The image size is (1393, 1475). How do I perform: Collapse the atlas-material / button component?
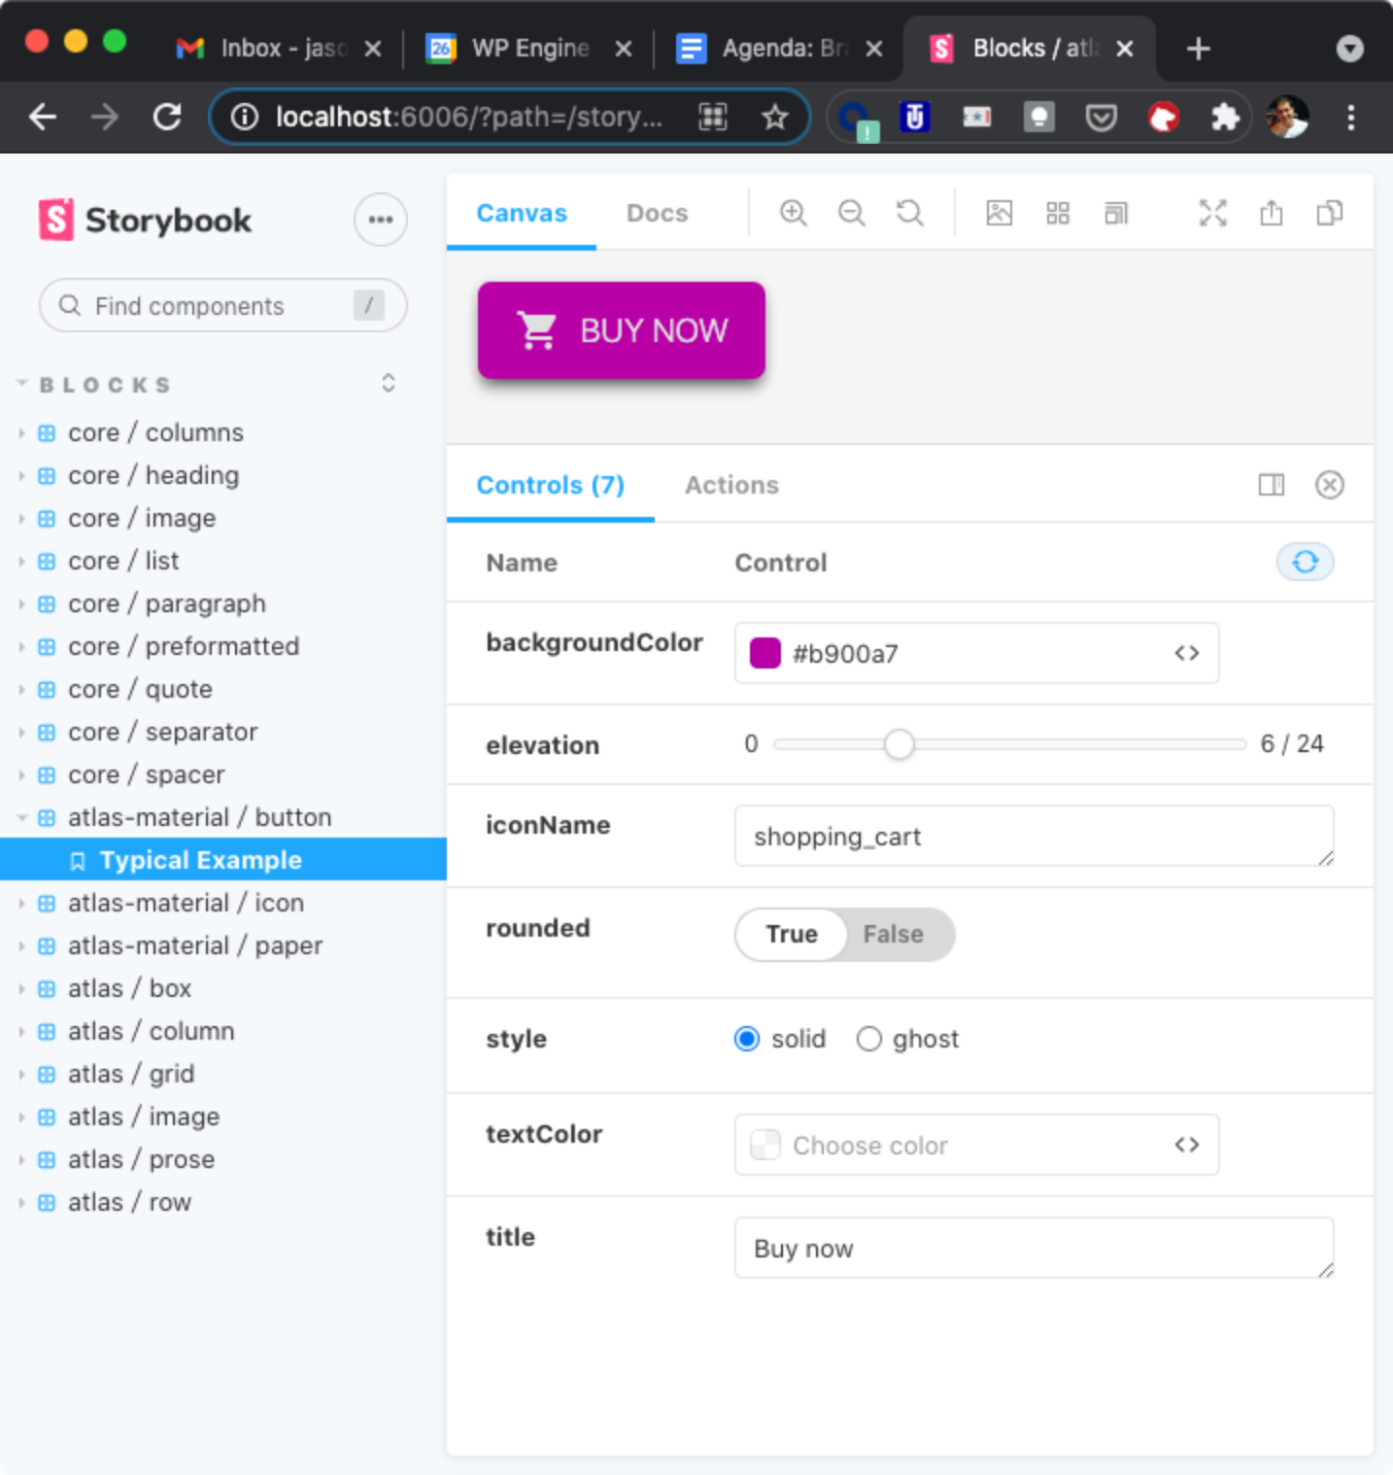[x=199, y=817]
